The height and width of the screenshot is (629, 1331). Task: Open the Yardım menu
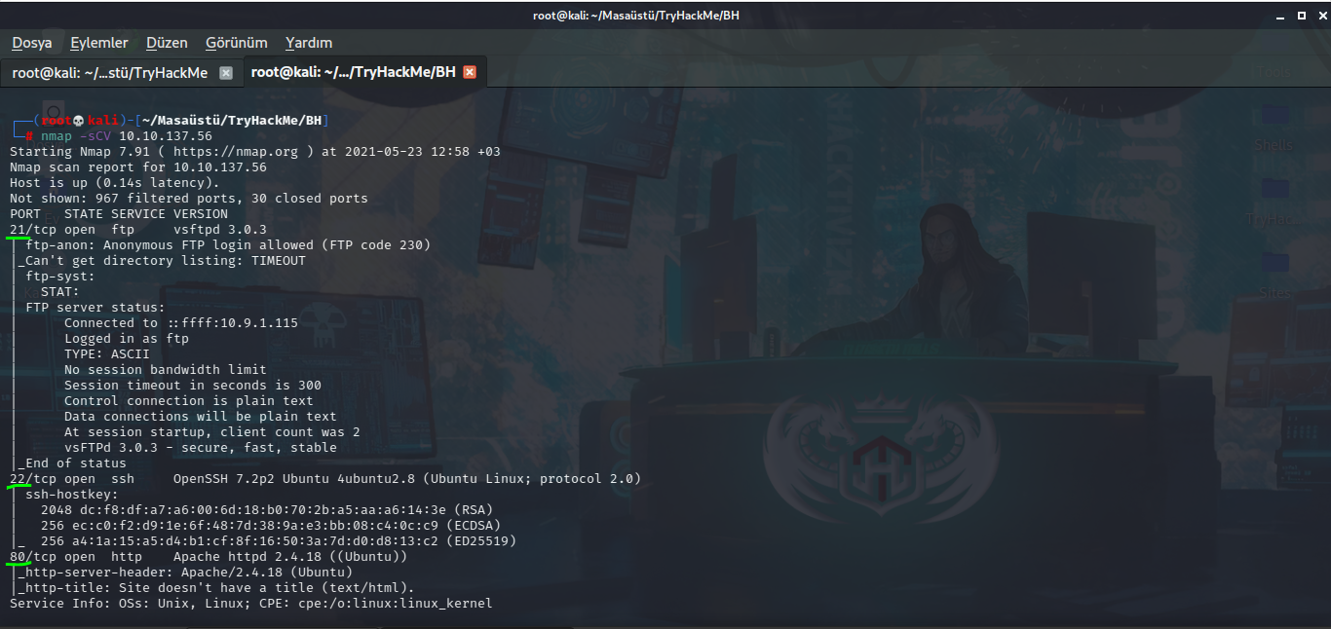click(x=309, y=43)
